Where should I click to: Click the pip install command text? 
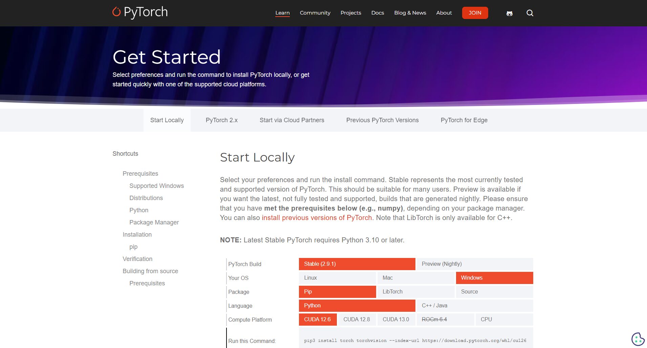pyautogui.click(x=415, y=341)
